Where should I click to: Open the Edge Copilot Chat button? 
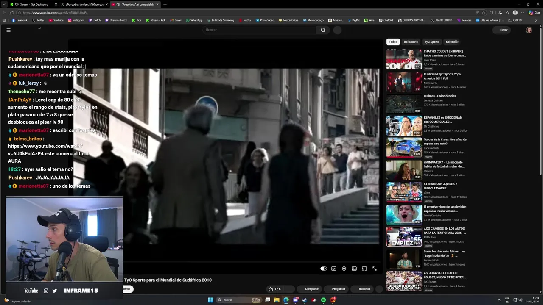pyautogui.click(x=534, y=13)
